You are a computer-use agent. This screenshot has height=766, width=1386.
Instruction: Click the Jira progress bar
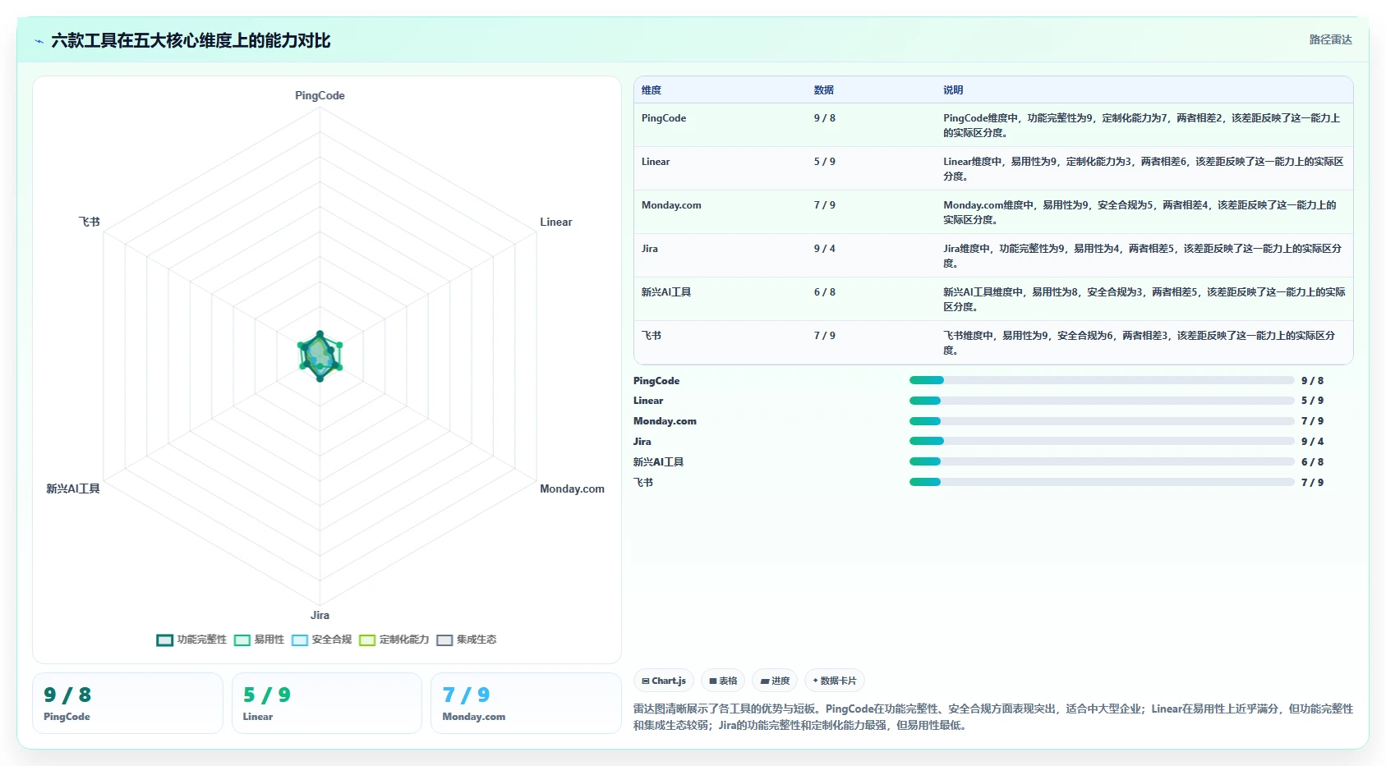click(1102, 441)
